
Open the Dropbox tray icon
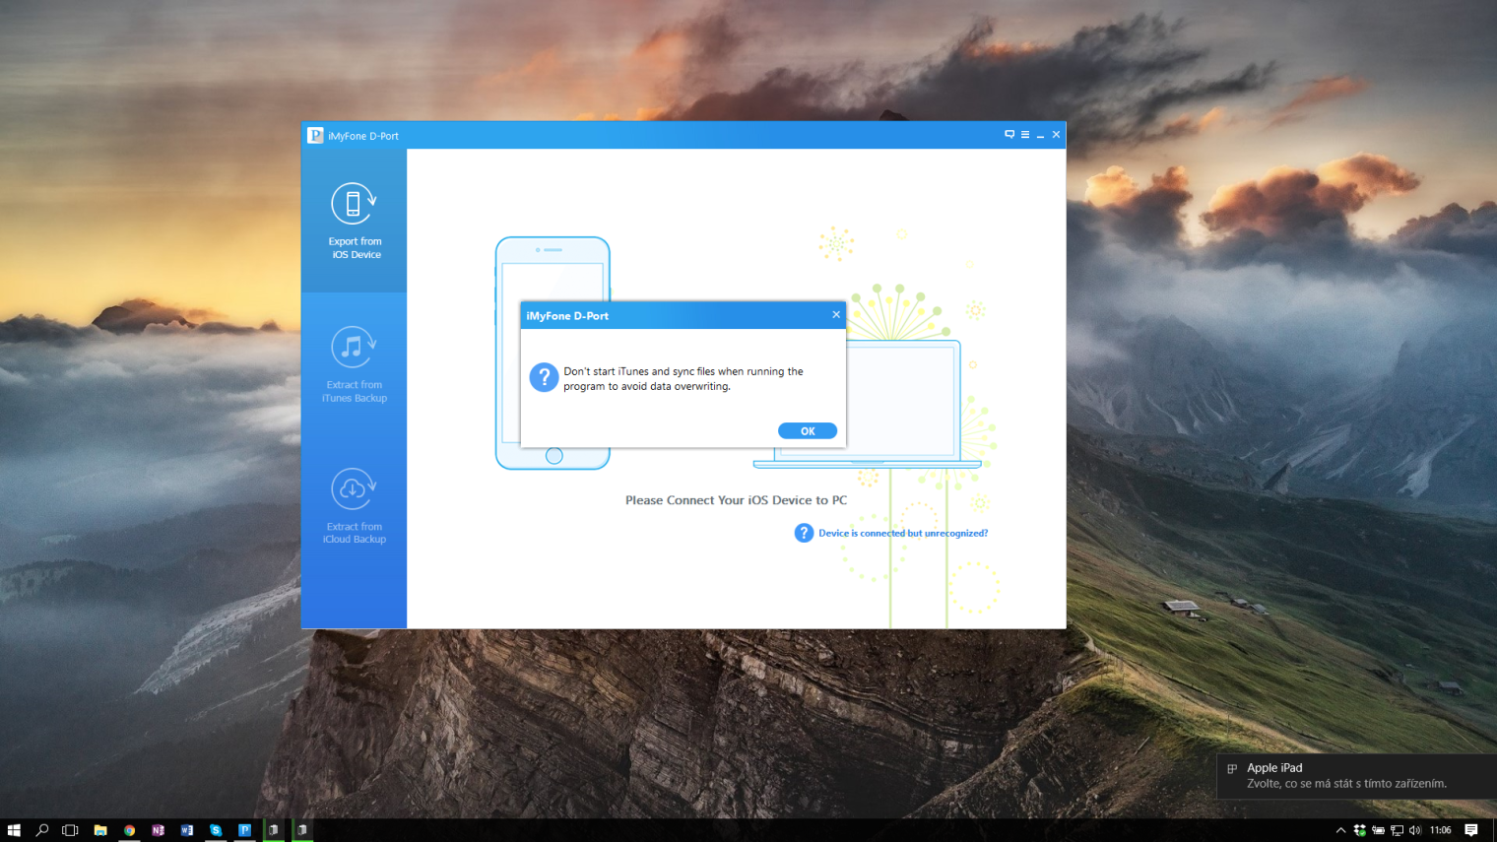click(1359, 830)
